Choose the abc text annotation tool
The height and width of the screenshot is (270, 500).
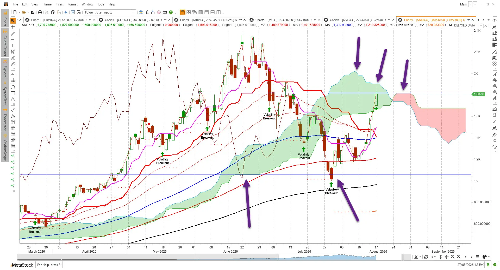click(x=13, y=74)
